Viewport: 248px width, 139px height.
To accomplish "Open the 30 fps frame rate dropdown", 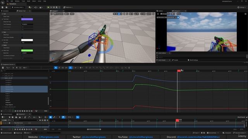I will pyautogui.click(x=71, y=117).
